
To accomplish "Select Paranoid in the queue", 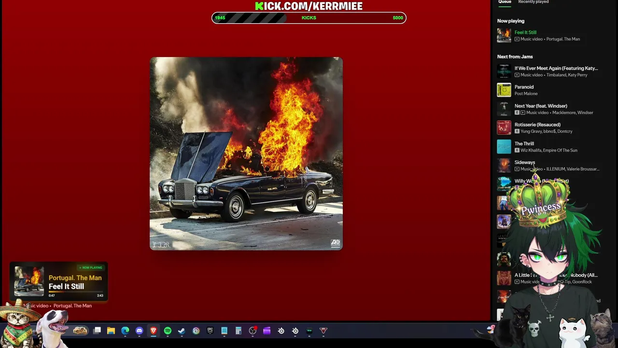I will point(524,87).
